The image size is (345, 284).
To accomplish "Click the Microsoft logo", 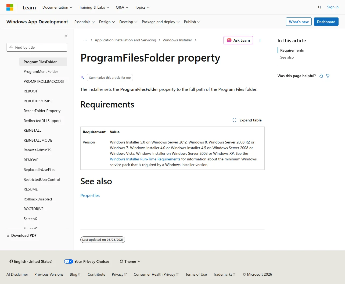I will pyautogui.click(x=10, y=7).
